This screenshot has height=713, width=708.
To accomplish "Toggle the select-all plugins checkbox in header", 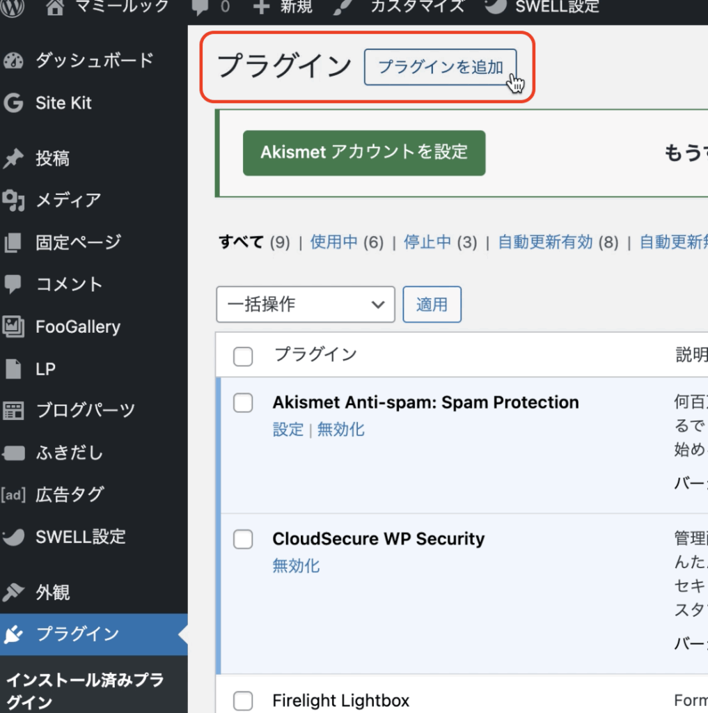I will point(243,356).
